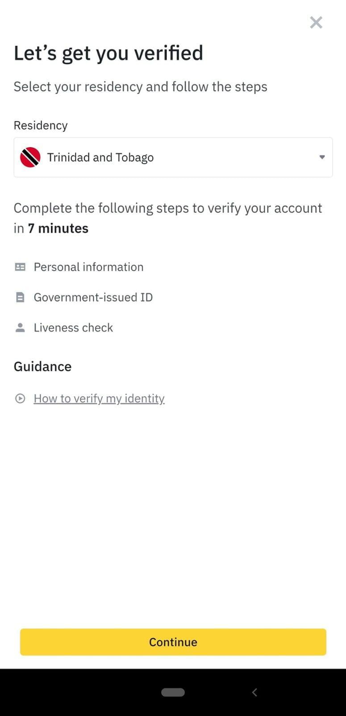Select the Liveness check step text

73,328
